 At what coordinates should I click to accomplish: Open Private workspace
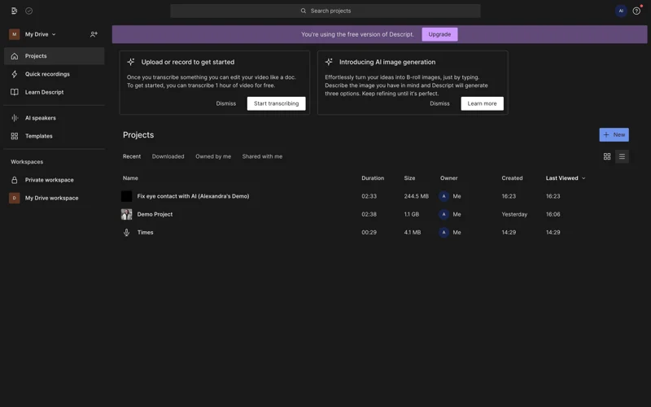pyautogui.click(x=54, y=180)
